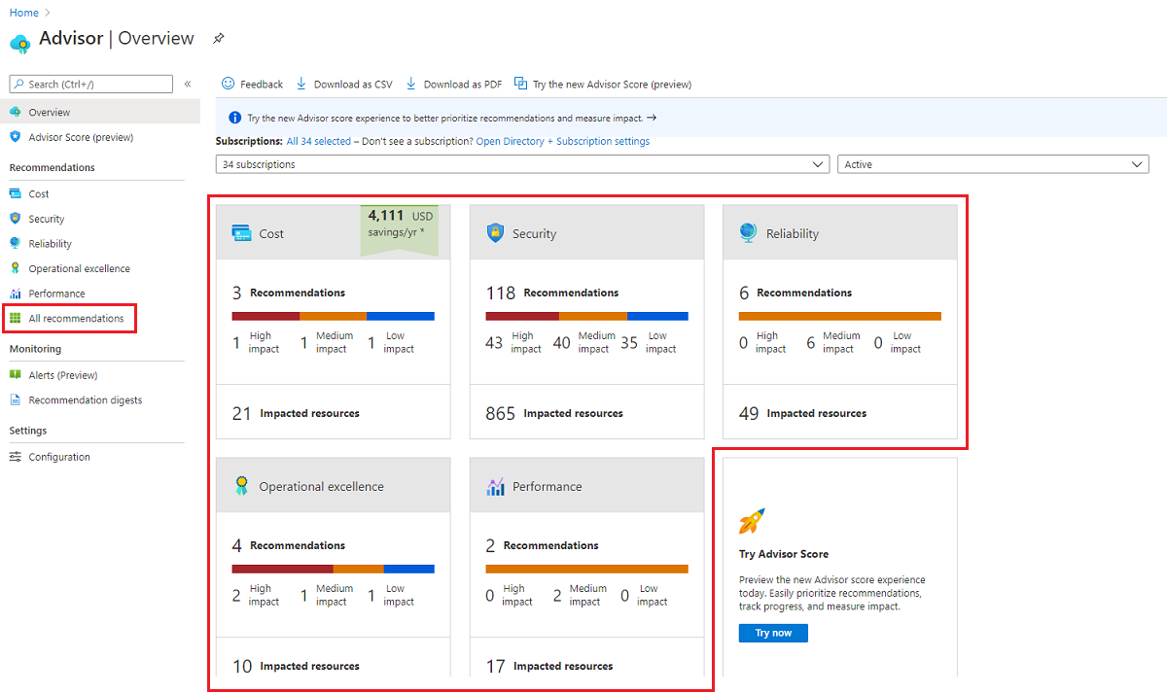This screenshot has height=693, width=1167.
Task: Click Security card's 865 Impacted resources
Action: pos(554,413)
